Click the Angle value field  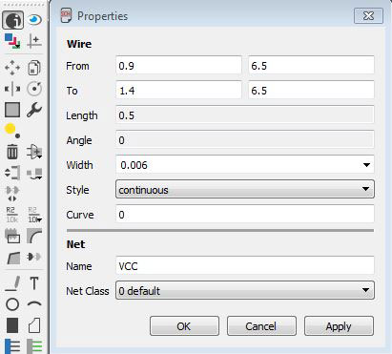(245, 140)
